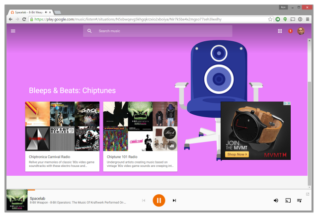Viewport: 318px width, 217px height.
Task: Close the MVMT advertisement
Action: click(x=289, y=103)
